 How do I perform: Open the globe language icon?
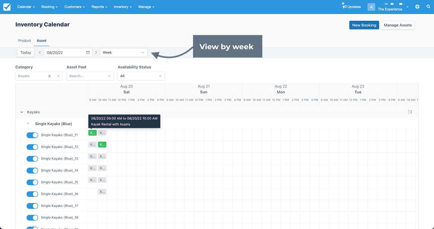point(417,7)
